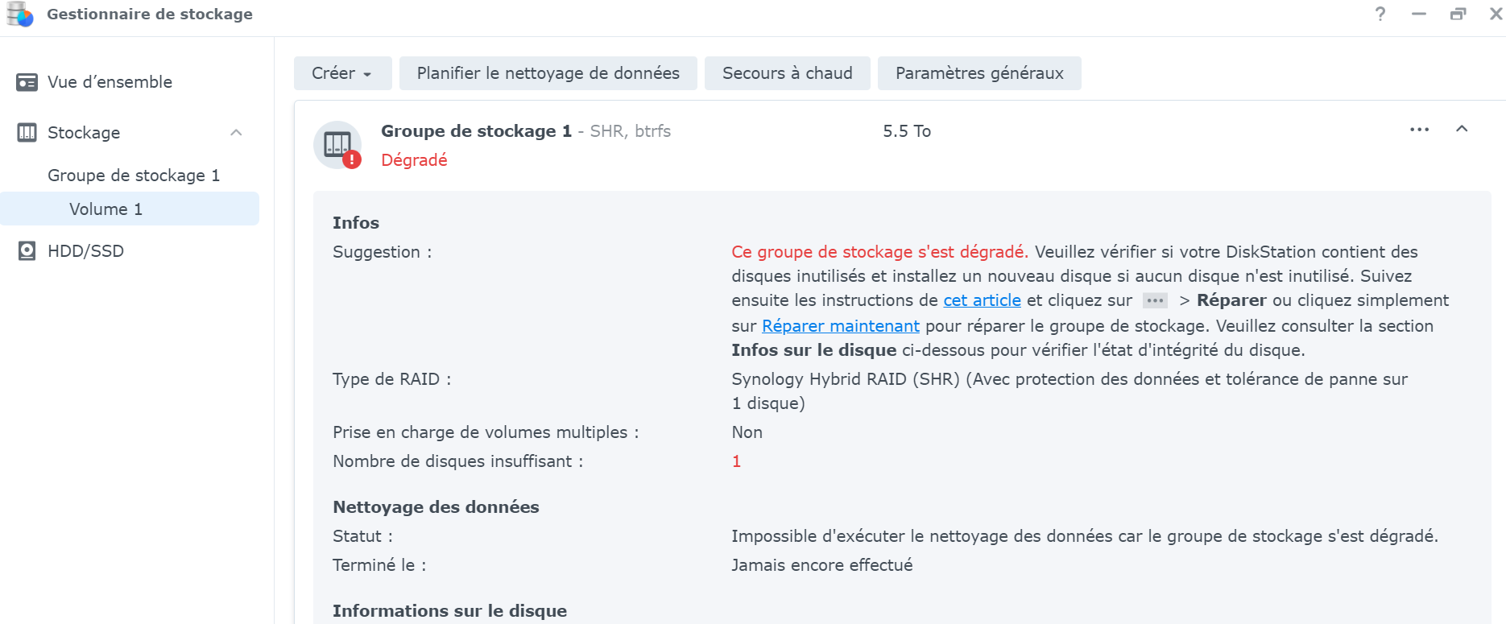Click the Réparer maintenant link
The width and height of the screenshot is (1506, 624).
(841, 326)
